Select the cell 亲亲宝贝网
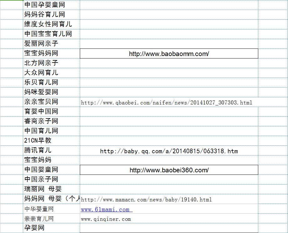The height and width of the screenshot is (233, 288). 51,102
